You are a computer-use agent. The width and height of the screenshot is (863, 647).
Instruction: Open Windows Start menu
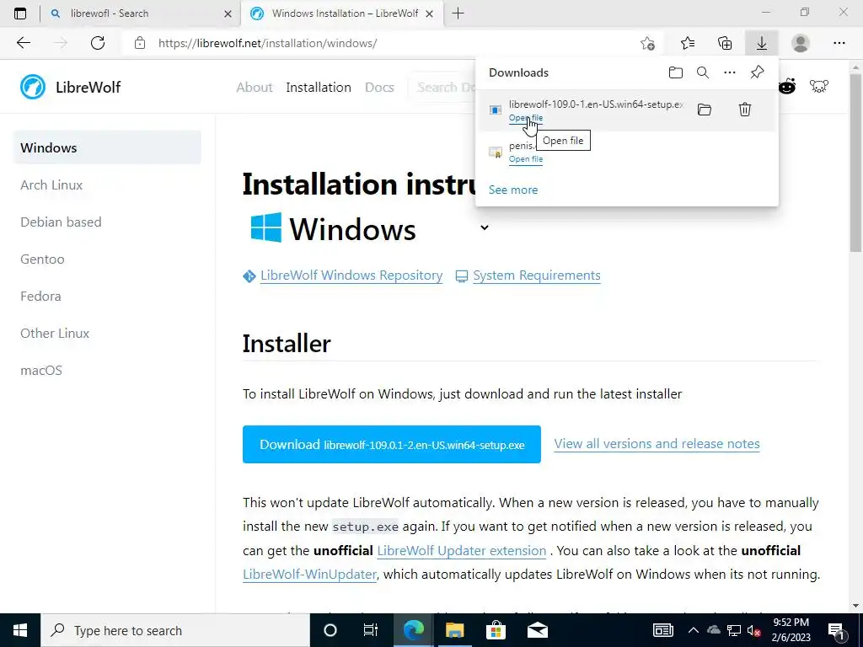20,630
